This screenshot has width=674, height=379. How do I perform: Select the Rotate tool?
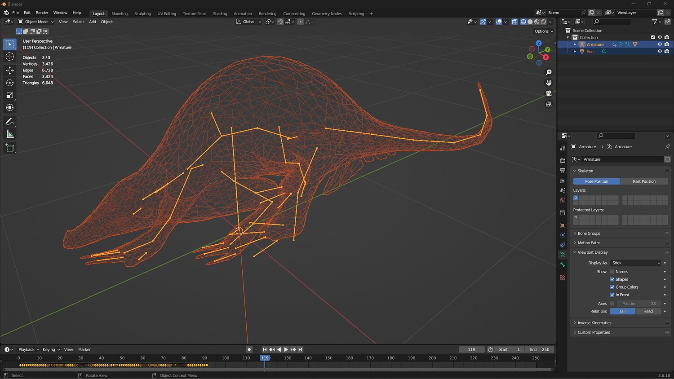click(x=9, y=83)
